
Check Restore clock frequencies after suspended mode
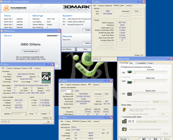tap(128, 129)
